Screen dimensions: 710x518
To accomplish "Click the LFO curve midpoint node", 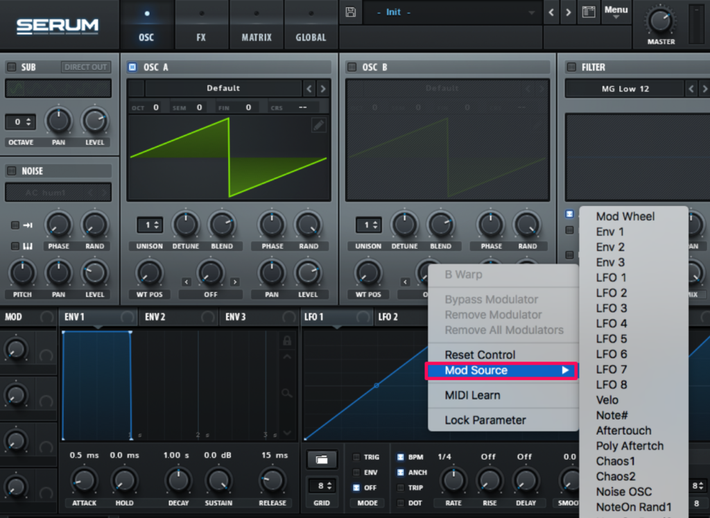I will 376,386.
